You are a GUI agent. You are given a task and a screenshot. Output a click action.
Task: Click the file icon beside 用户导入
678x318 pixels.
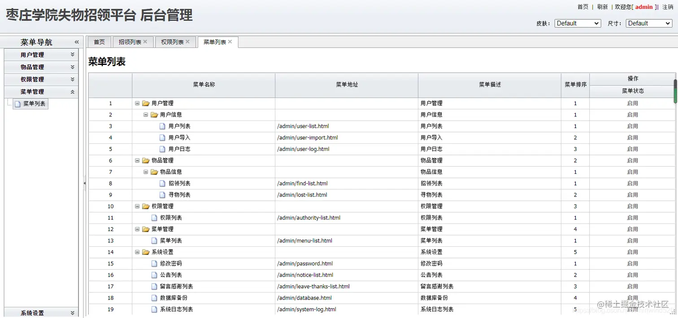(x=163, y=138)
